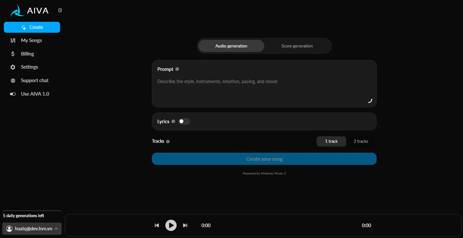Go to Settings
This screenshot has width=463, height=238.
click(30, 67)
